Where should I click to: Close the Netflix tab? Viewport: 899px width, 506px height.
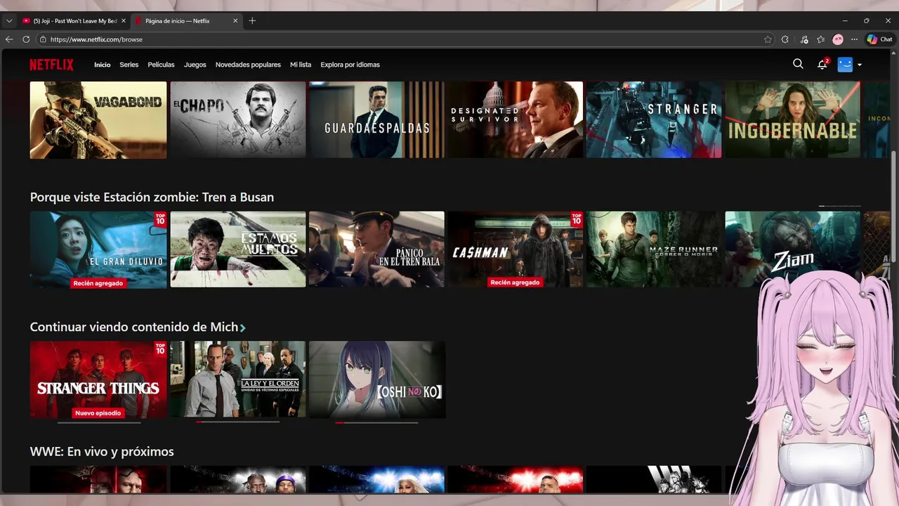coord(235,21)
